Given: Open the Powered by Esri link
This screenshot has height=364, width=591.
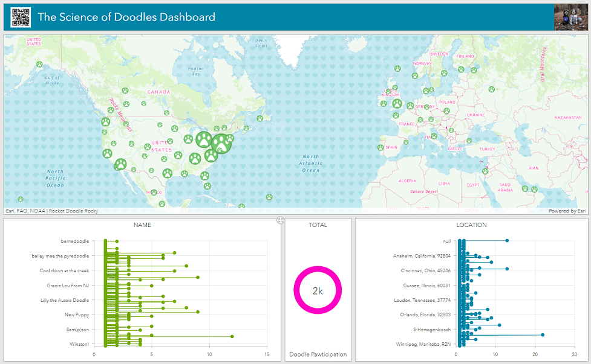Looking at the screenshot, I should pyautogui.click(x=567, y=211).
